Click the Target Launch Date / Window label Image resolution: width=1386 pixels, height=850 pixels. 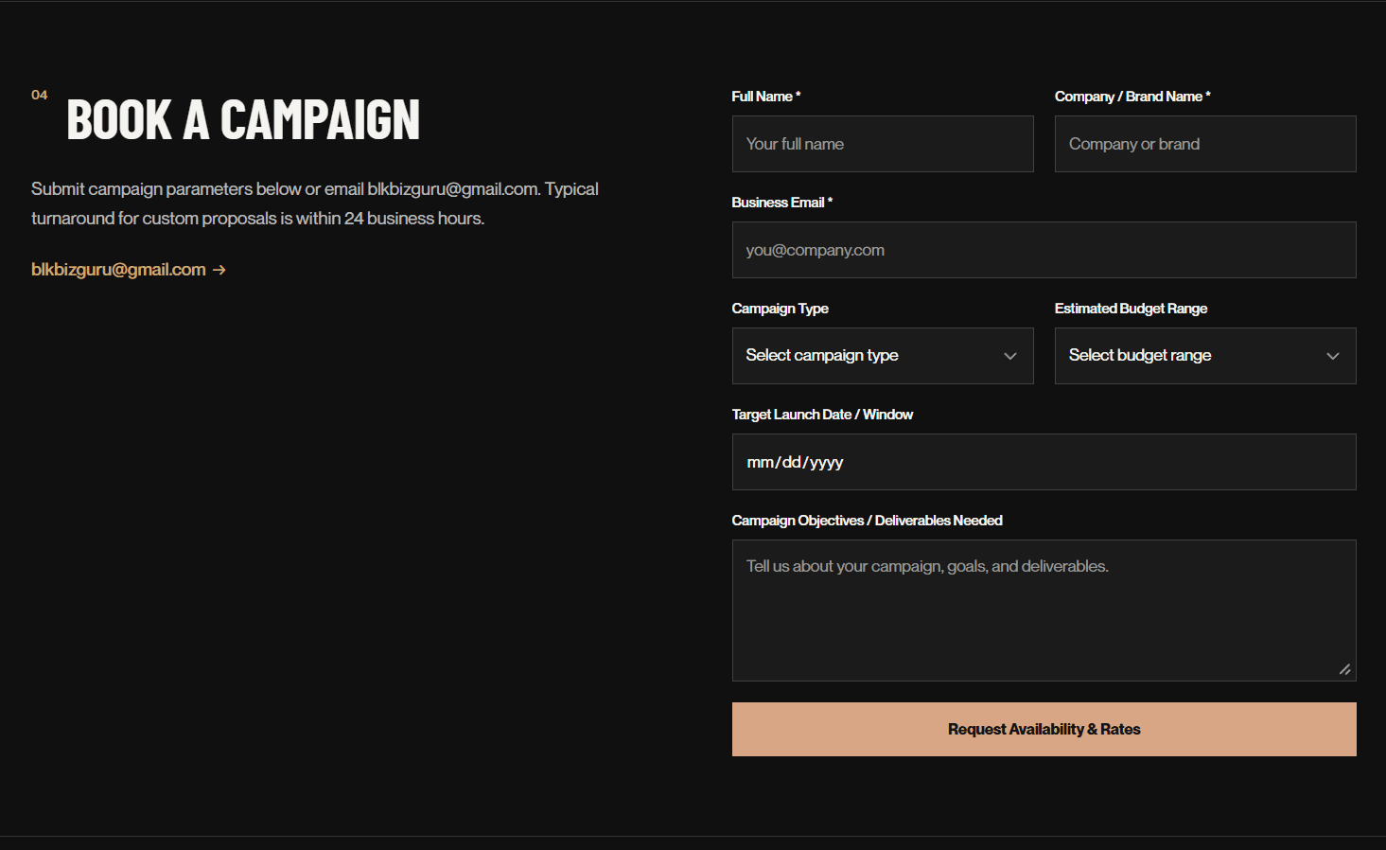(822, 415)
